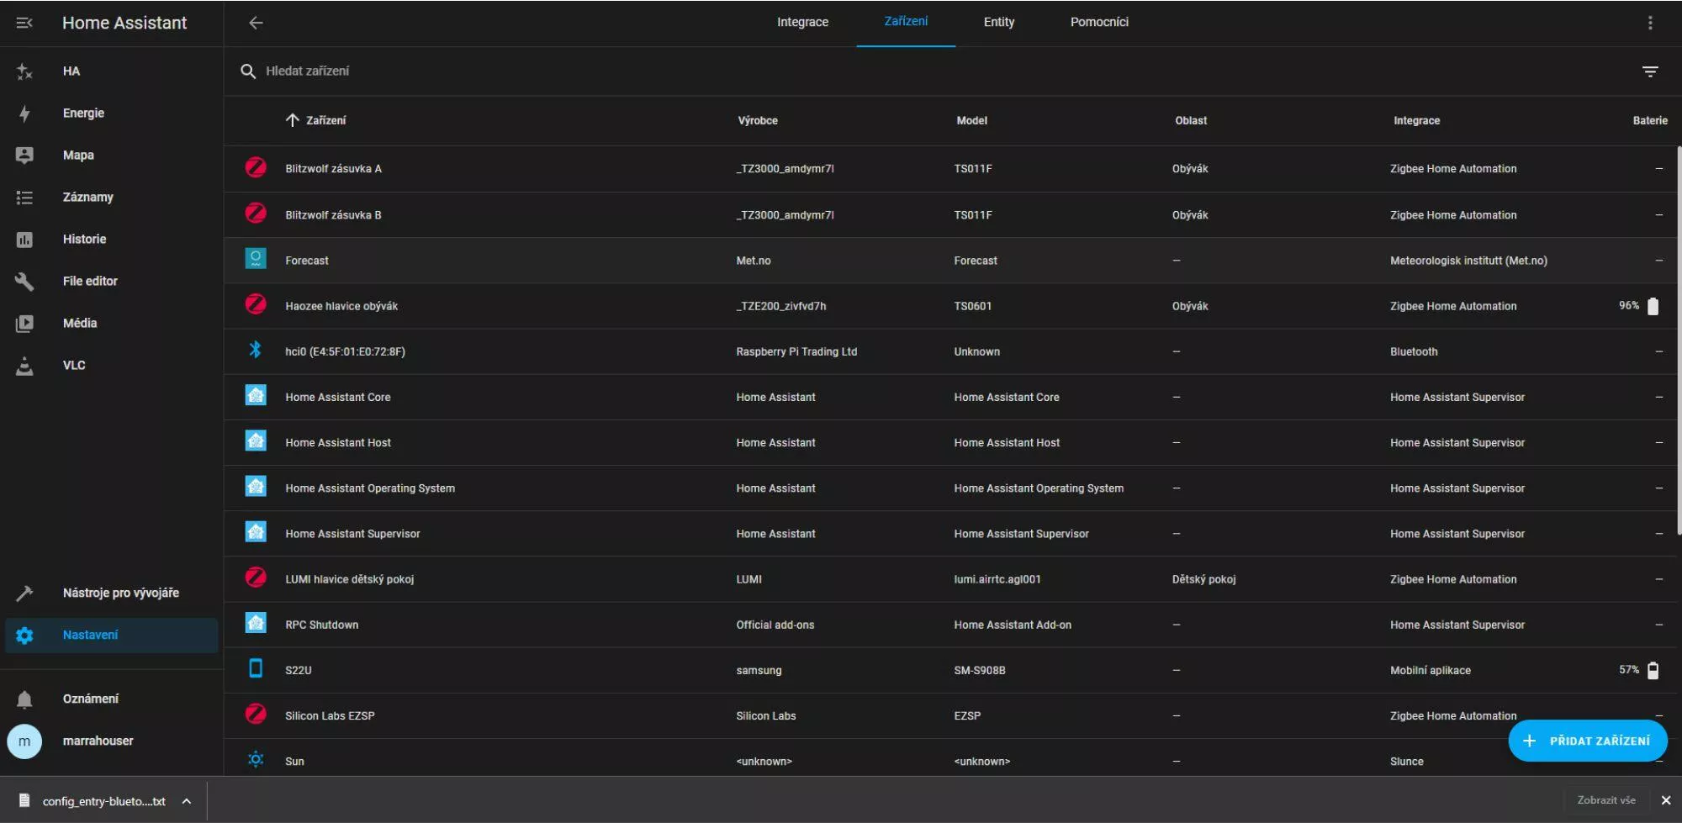
Task: Open Nástroje pro vývojáře hammer icon
Action: (x=24, y=593)
